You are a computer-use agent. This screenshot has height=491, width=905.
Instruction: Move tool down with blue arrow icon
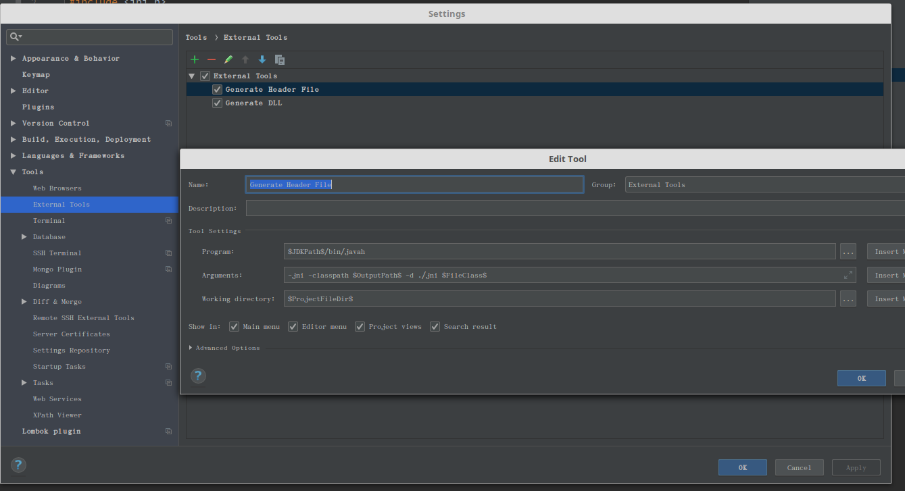(262, 59)
